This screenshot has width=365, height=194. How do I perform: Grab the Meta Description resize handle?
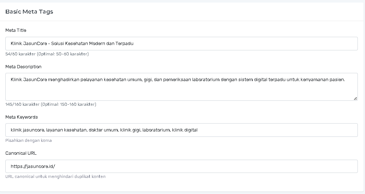pos(355,98)
